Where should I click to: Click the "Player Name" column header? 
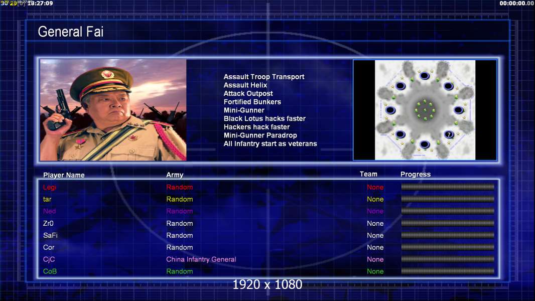pyautogui.click(x=64, y=175)
